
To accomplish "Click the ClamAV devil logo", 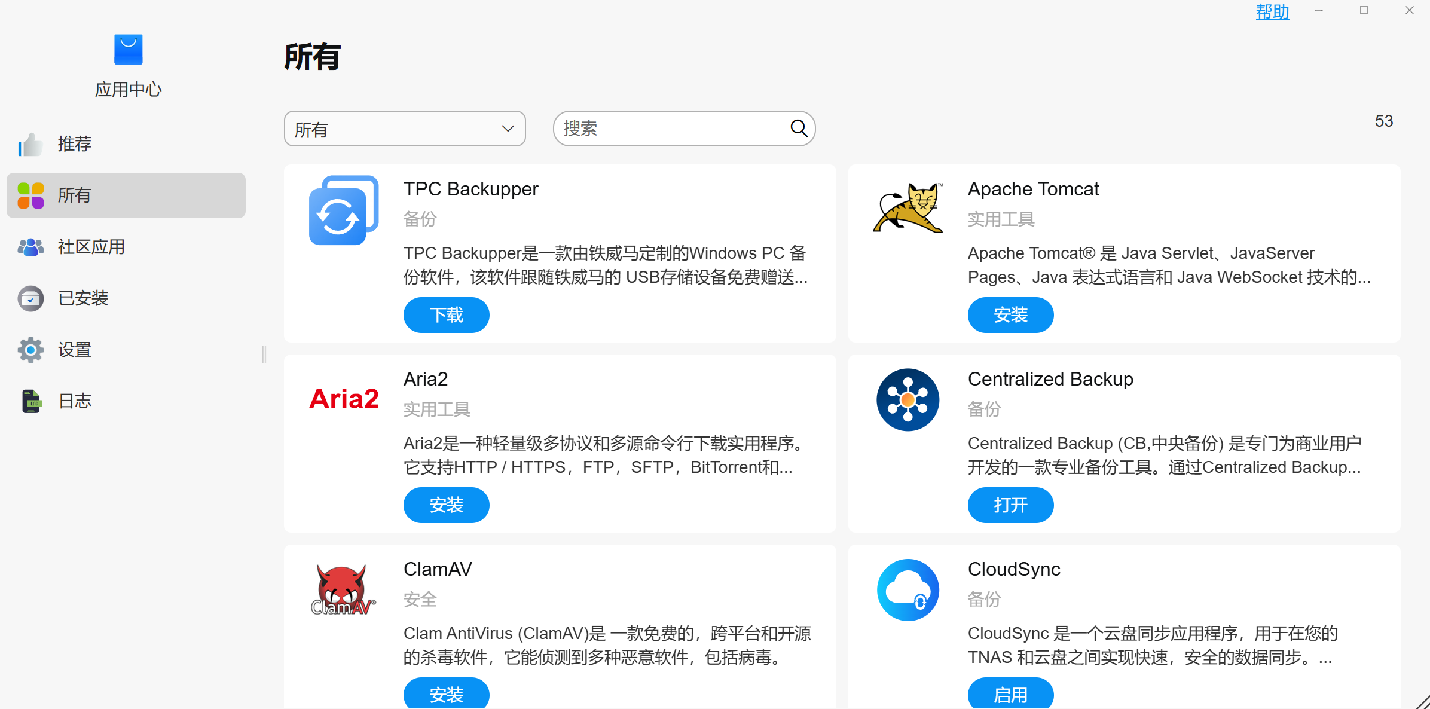I will 343,590.
